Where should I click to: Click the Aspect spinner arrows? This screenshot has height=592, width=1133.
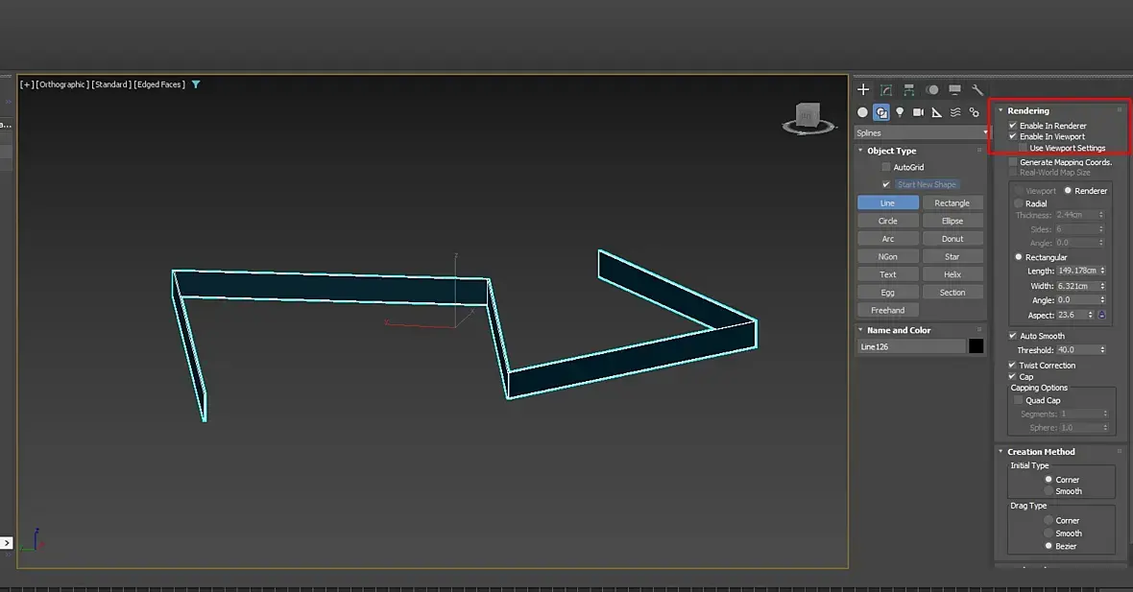click(1091, 315)
